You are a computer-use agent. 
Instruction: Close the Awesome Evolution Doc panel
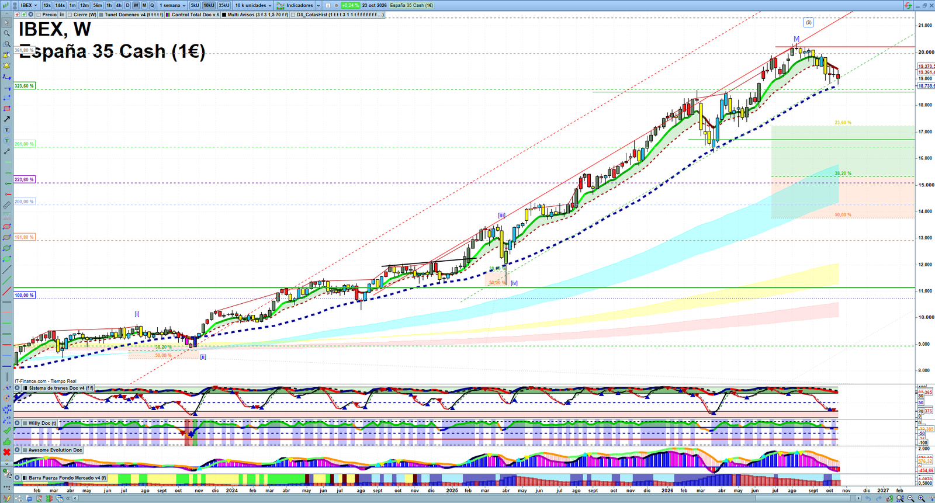[18, 450]
